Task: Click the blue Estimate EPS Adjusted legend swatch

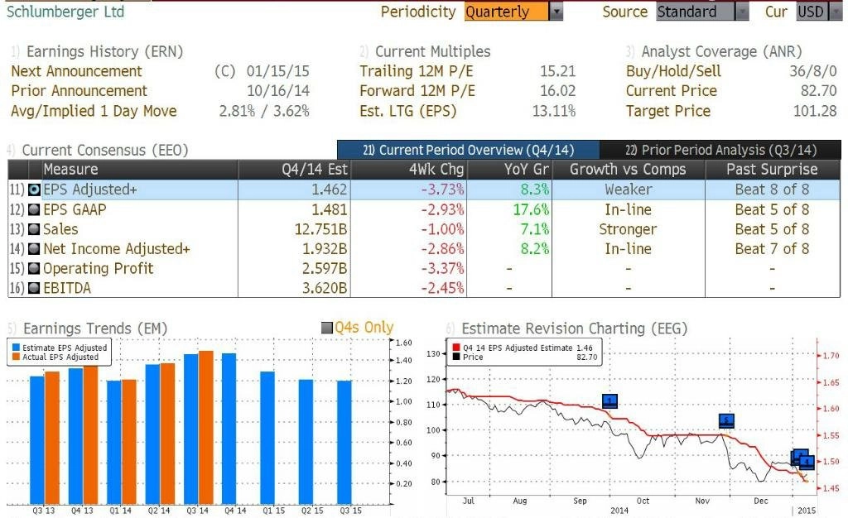Action: 16,348
